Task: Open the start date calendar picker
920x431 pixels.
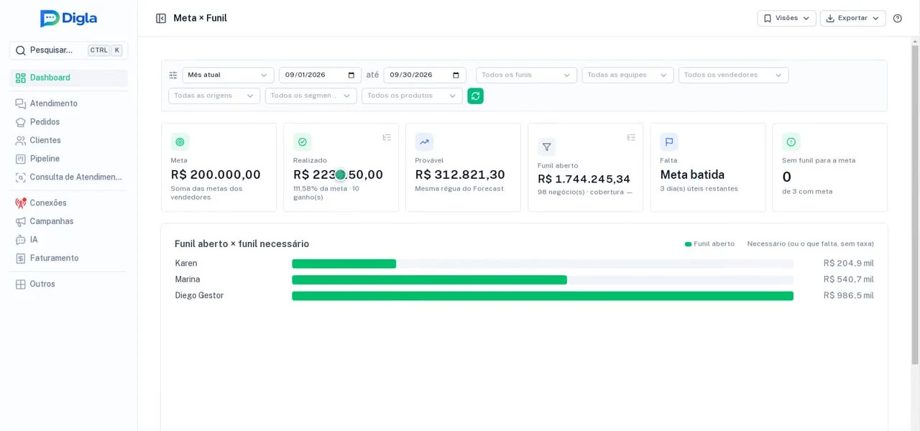Action: tap(351, 75)
